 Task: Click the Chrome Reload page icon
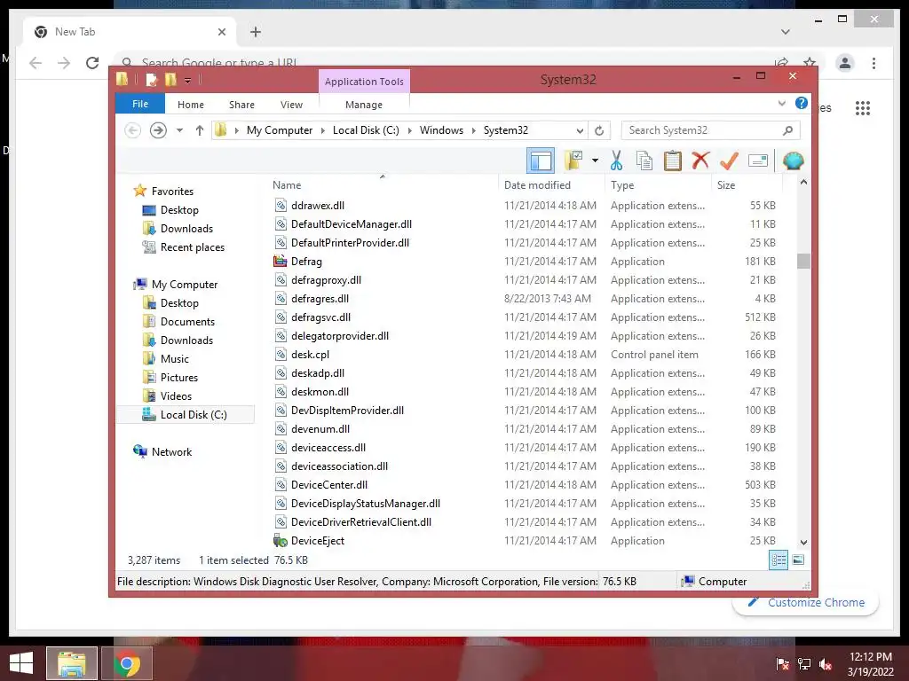[x=92, y=63]
